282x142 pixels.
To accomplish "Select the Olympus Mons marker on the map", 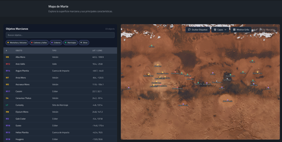I will [x=148, y=74].
